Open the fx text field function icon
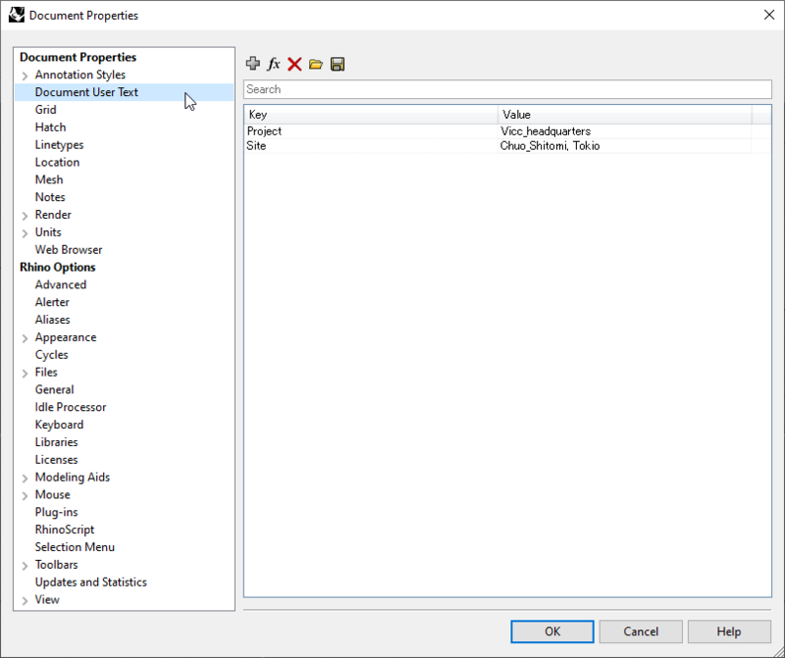This screenshot has width=785, height=658. pyautogui.click(x=274, y=64)
